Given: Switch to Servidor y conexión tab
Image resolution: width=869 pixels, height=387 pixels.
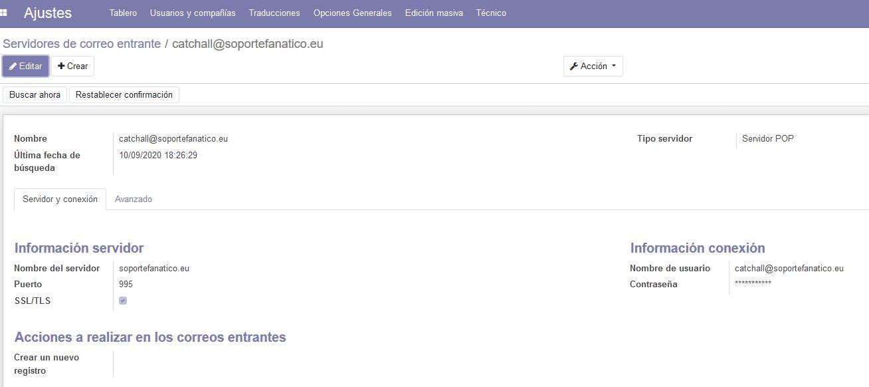Looking at the screenshot, I should coord(60,199).
